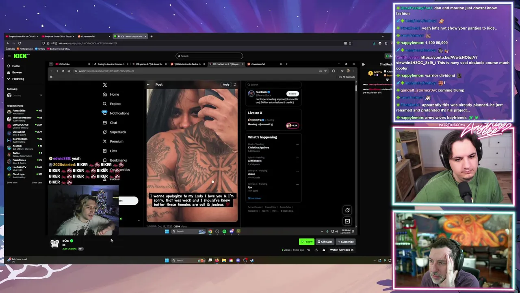Screen dimensions: 520x293
Task: Collapse the Kick Chat Replay panel
Action: pos(363,64)
